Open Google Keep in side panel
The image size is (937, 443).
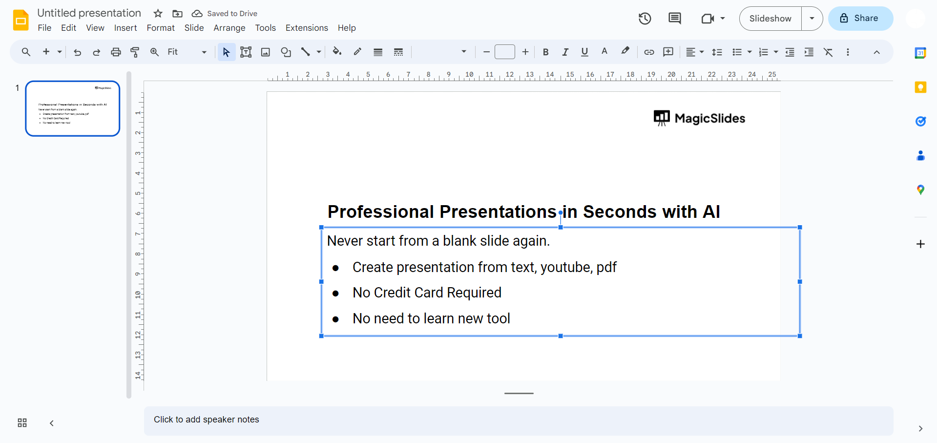pyautogui.click(x=920, y=87)
